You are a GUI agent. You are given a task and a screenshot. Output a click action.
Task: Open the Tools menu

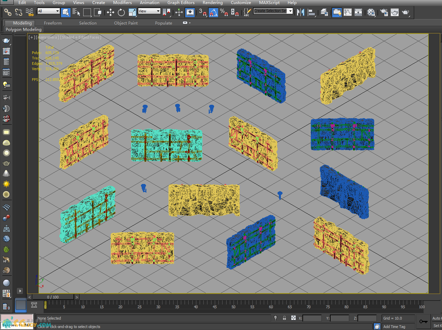point(39,3)
